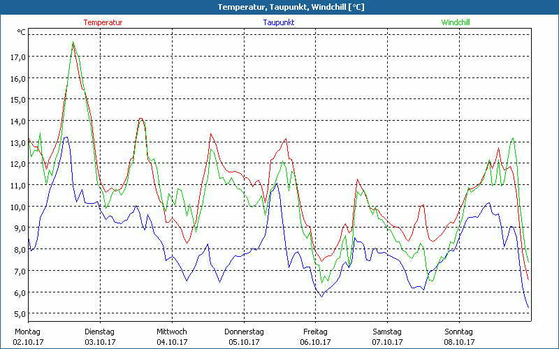Screen dimensions: 559x349
Task: Click the date 05.10.17
Action: [244, 342]
